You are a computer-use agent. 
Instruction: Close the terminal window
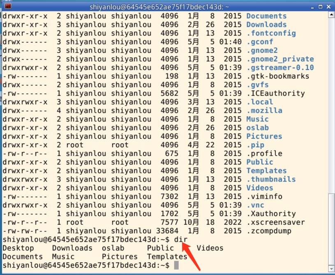pos(328,6)
